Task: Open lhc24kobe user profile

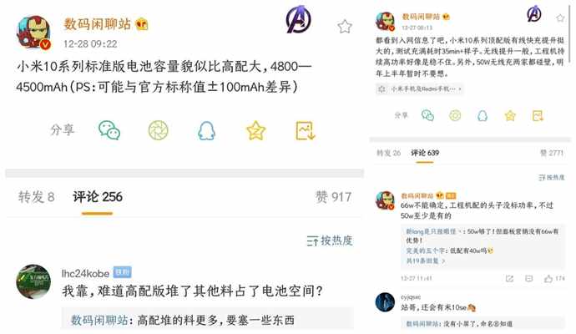Action: (85, 273)
